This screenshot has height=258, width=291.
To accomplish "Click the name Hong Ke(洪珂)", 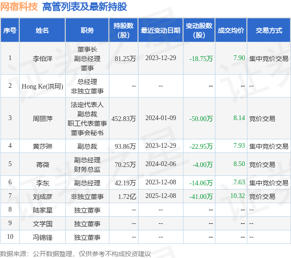I will [43, 86].
